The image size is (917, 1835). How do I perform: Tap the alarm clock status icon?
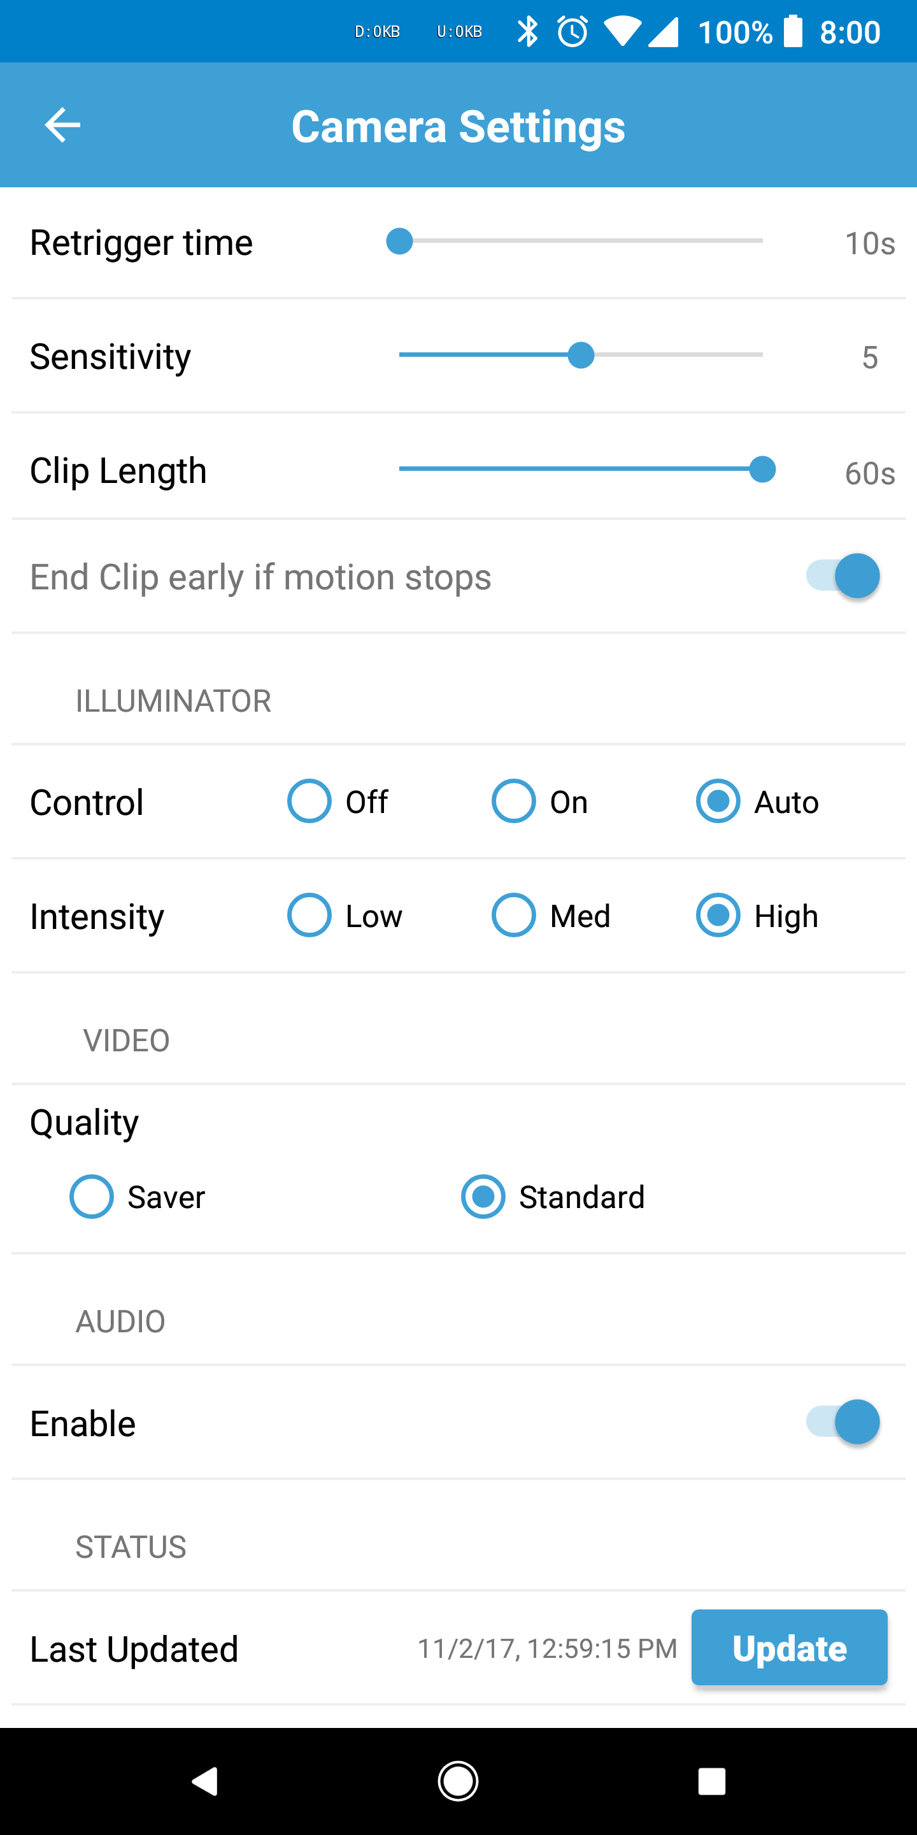[572, 32]
